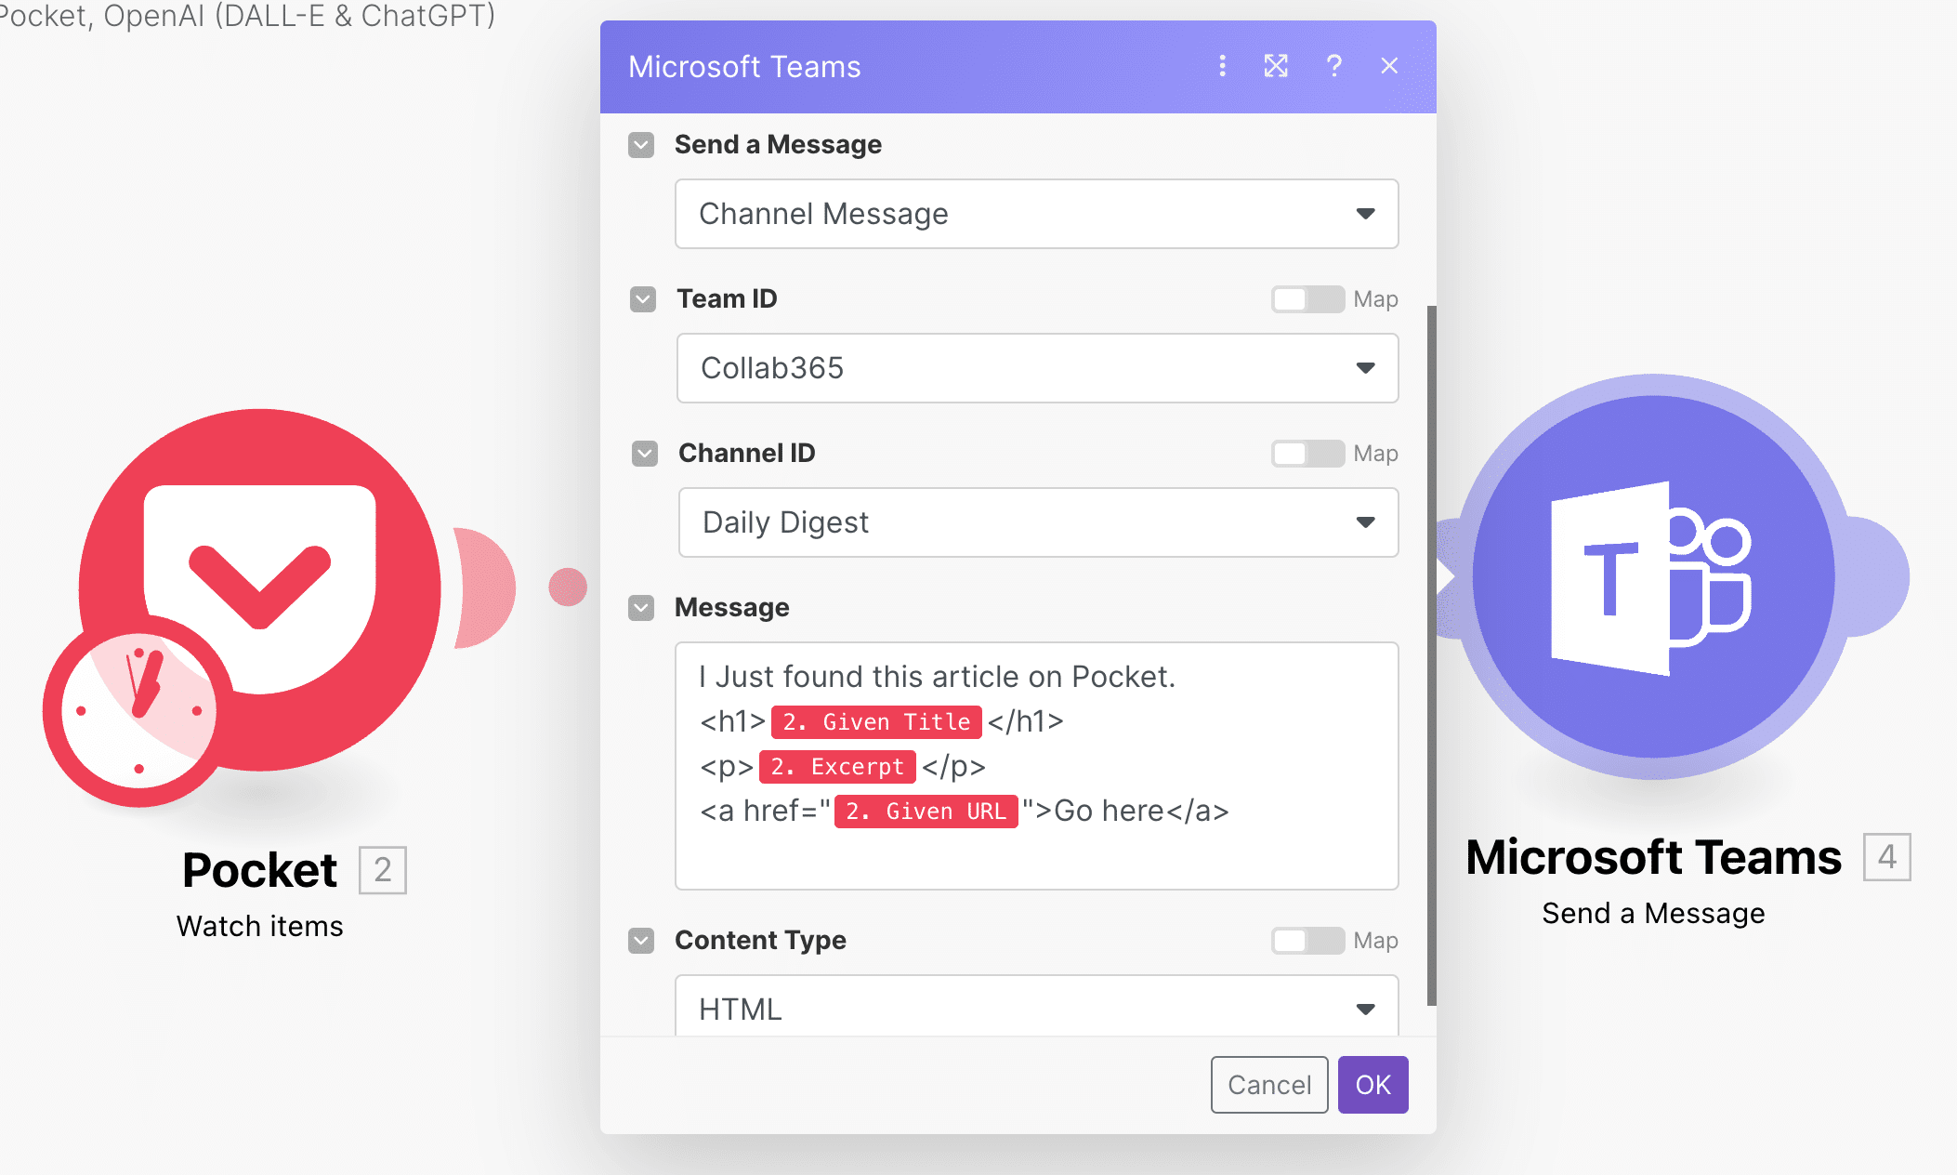Image resolution: width=1957 pixels, height=1175 pixels.
Task: Uncheck the Message section checkbox
Action: (x=641, y=607)
